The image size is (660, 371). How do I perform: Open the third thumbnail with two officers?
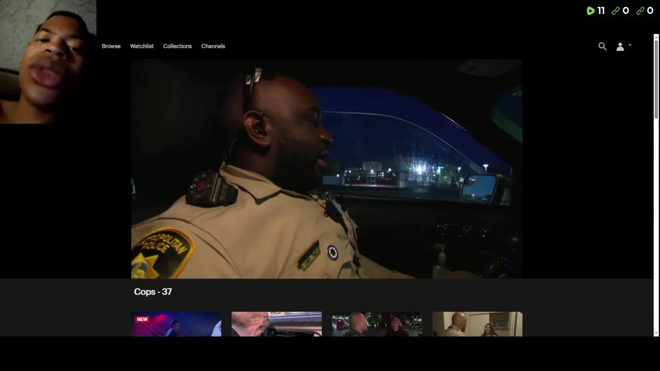click(x=377, y=324)
